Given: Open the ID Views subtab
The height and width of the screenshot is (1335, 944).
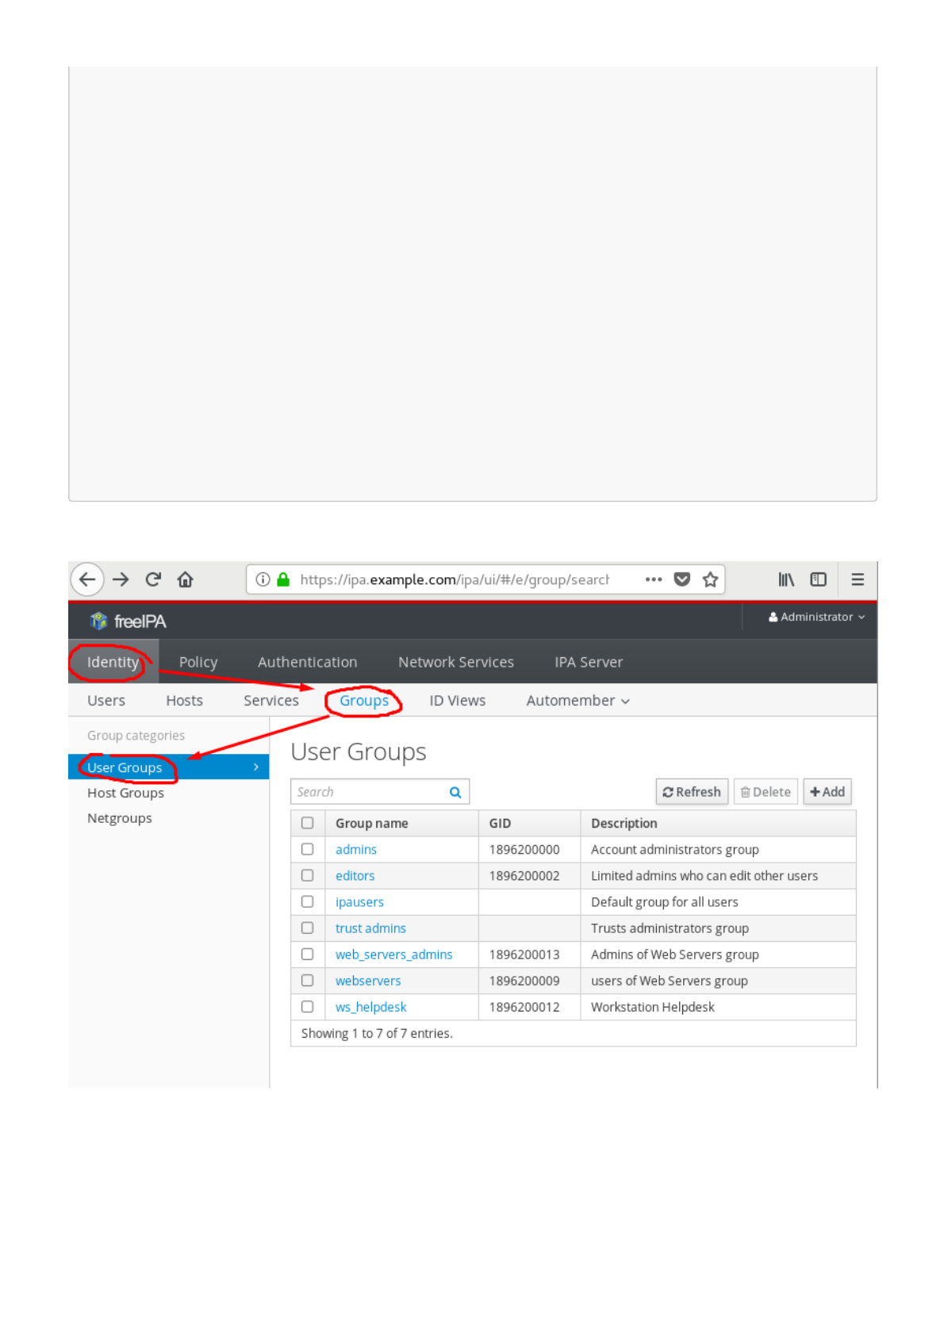Looking at the screenshot, I should [458, 701].
